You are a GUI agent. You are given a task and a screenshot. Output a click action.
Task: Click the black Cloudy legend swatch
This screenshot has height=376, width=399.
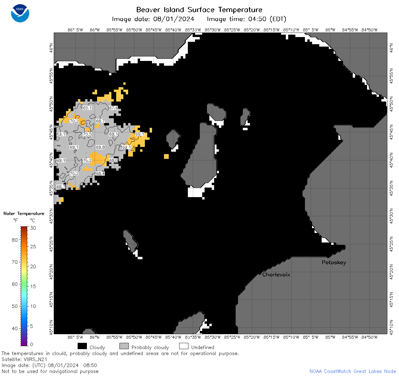82,346
